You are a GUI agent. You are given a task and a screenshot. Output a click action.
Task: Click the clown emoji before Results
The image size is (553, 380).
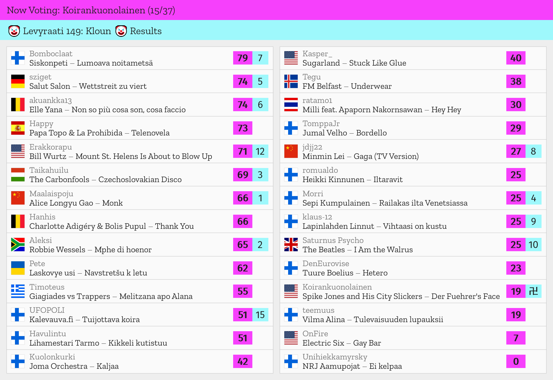(x=121, y=31)
